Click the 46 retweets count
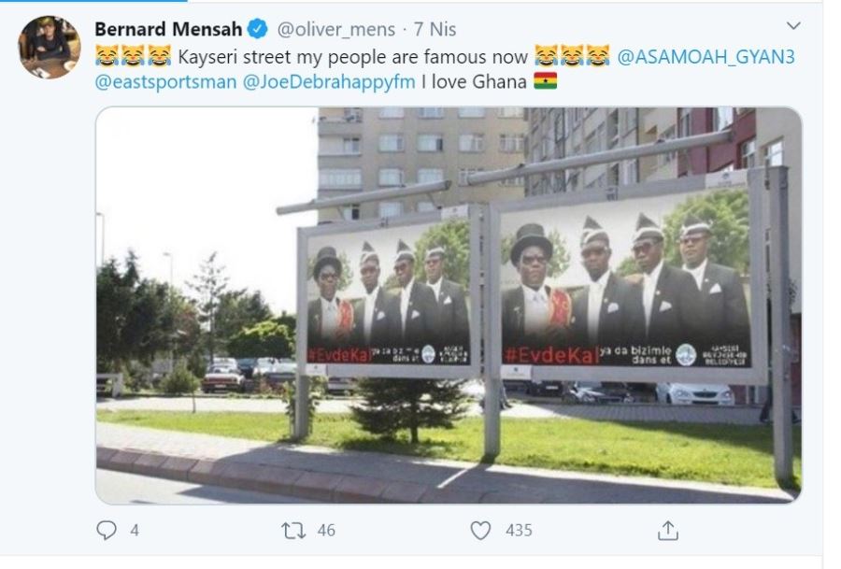The width and height of the screenshot is (841, 569). click(326, 531)
